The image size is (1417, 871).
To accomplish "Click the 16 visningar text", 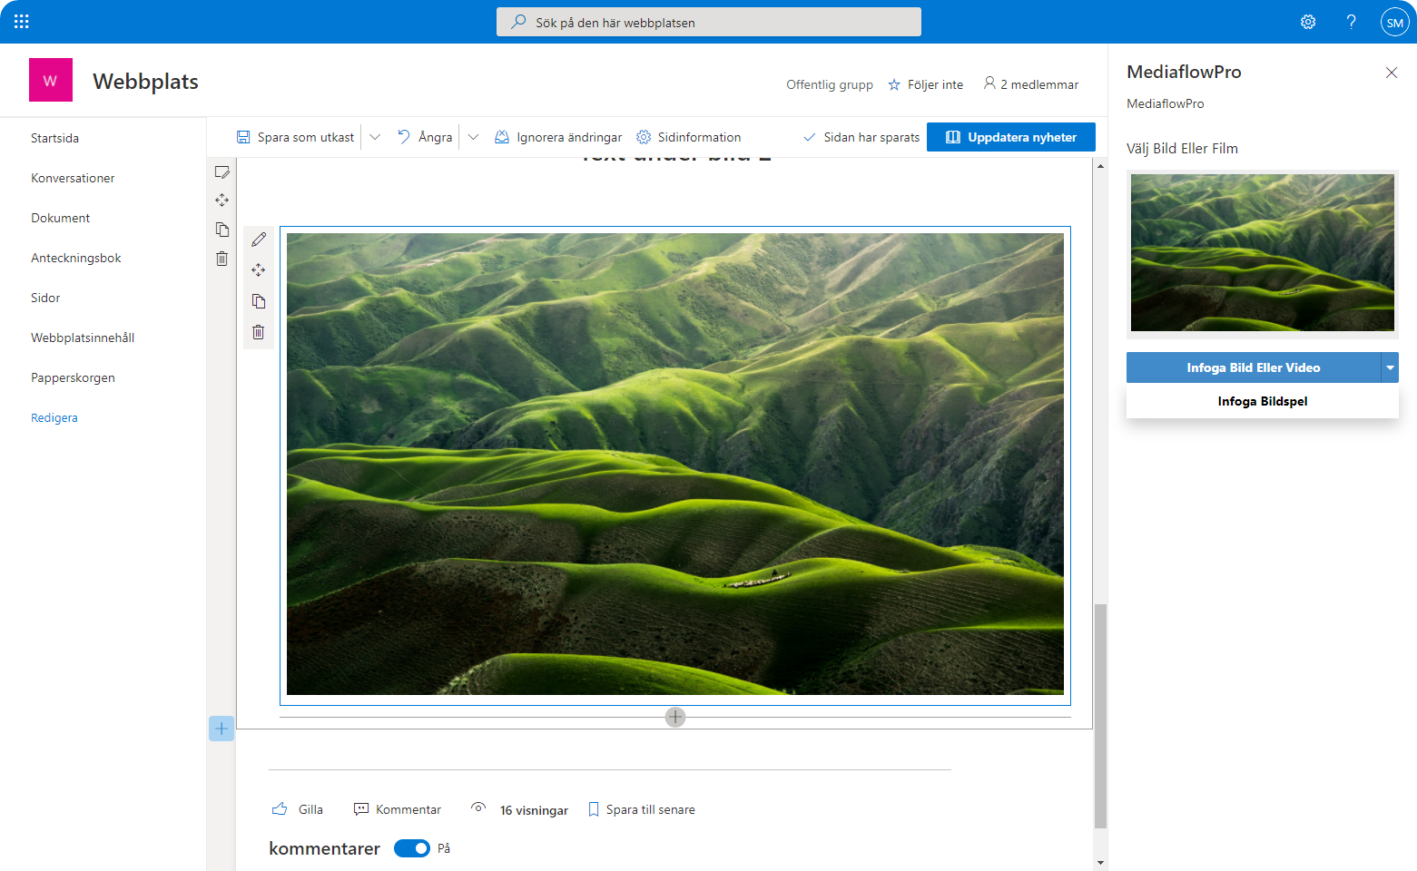I will [x=534, y=810].
